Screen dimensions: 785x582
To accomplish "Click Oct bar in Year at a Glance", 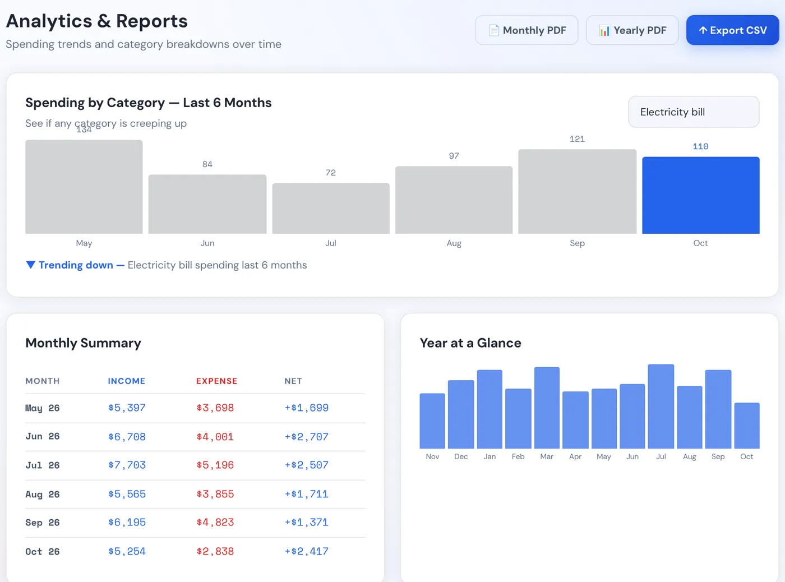I will click(x=747, y=426).
